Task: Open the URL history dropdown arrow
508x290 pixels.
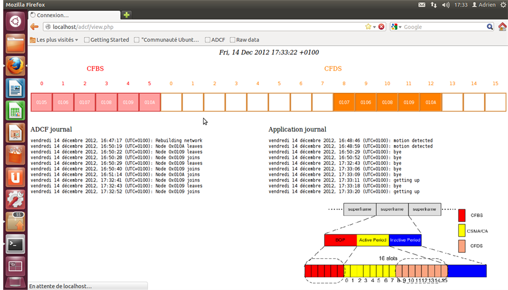Action: tap(375, 27)
